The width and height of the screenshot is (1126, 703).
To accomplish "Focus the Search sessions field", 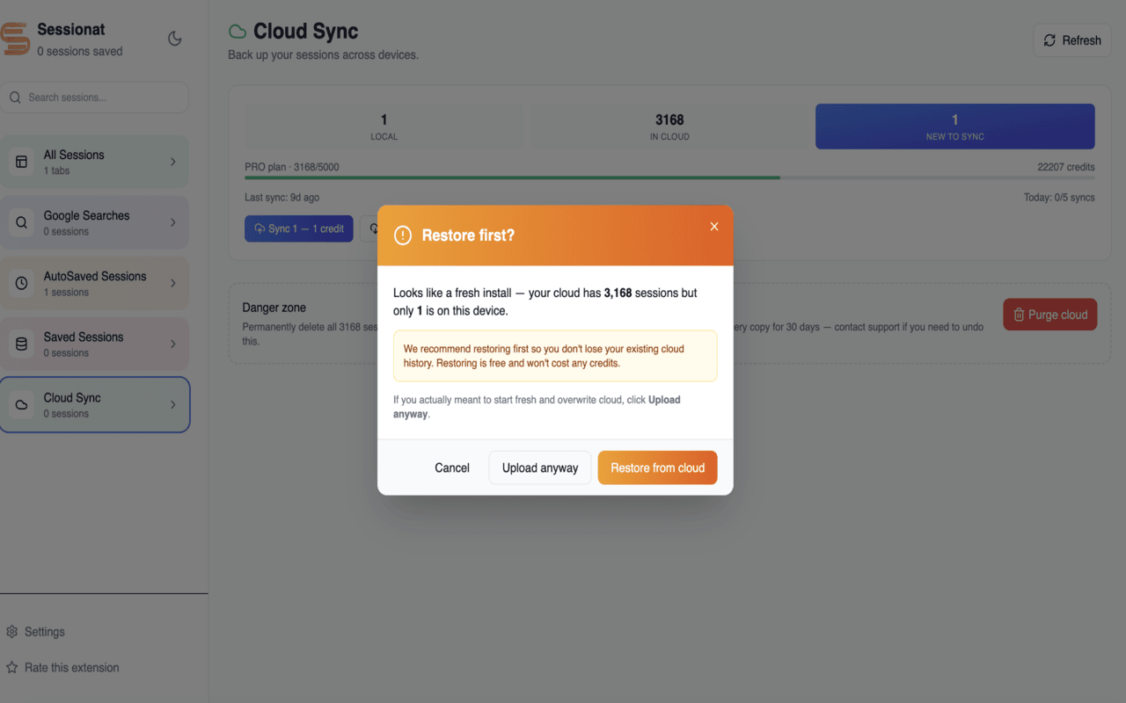I will coord(94,98).
